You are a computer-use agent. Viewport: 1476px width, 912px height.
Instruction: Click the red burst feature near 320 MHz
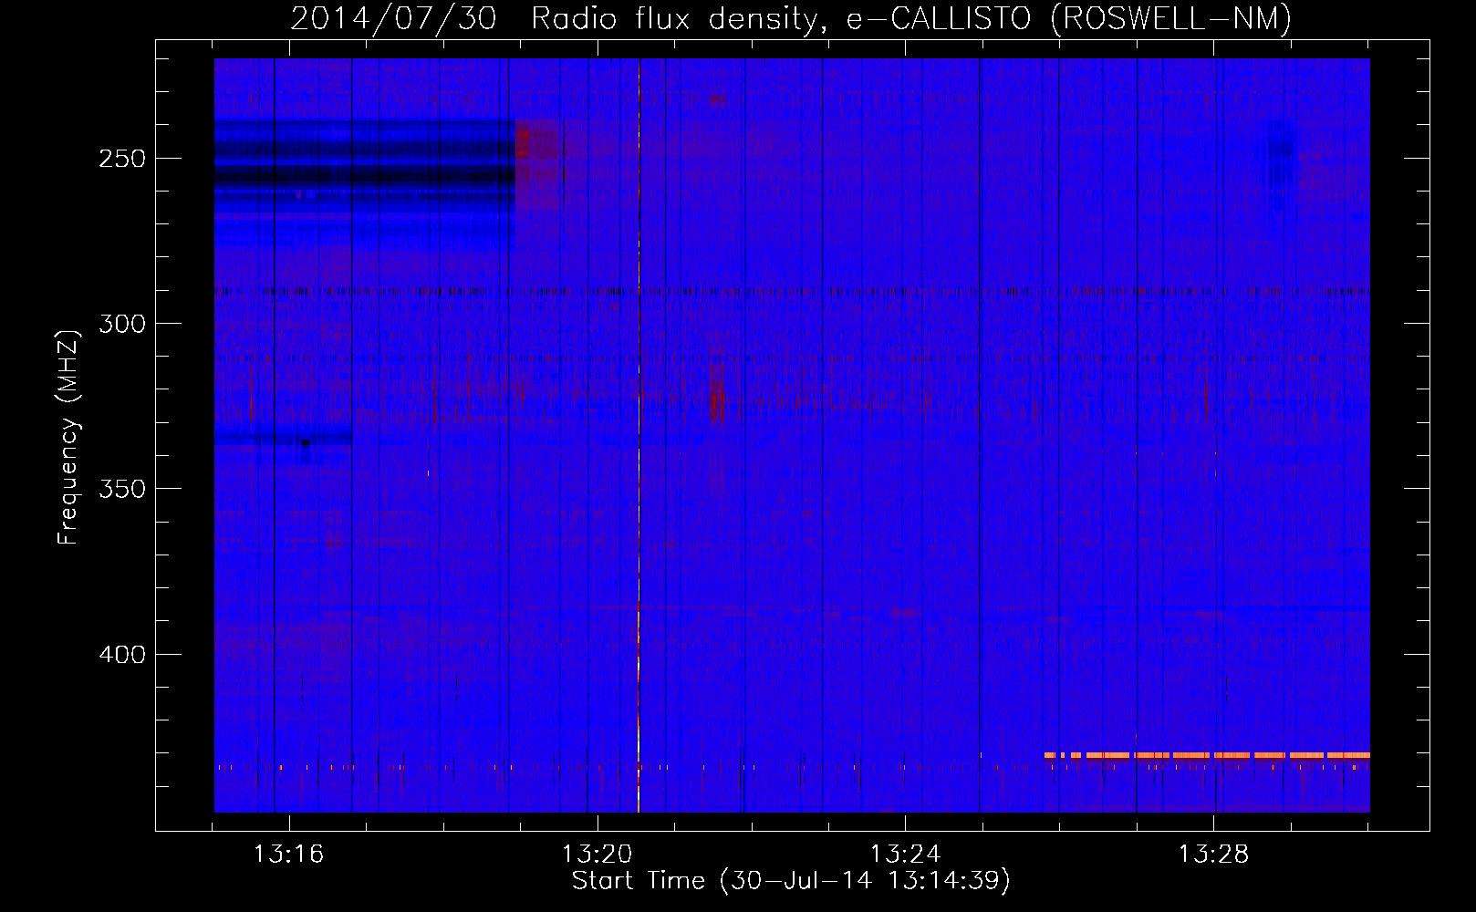(x=716, y=392)
